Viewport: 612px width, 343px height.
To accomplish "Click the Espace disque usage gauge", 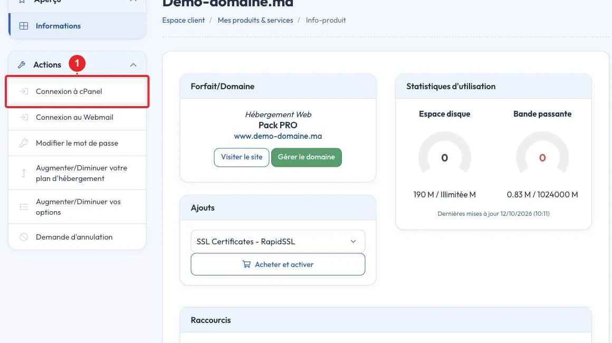I will click(x=445, y=154).
